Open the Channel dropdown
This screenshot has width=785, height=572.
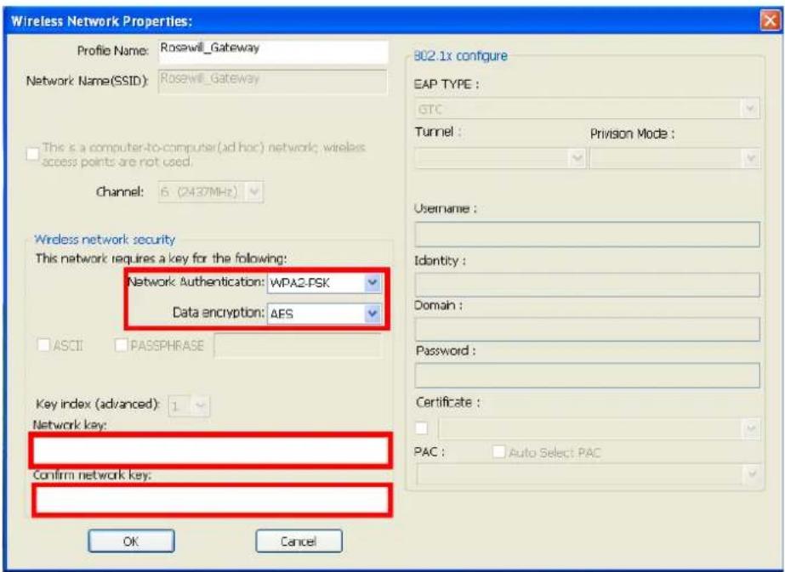(x=211, y=192)
